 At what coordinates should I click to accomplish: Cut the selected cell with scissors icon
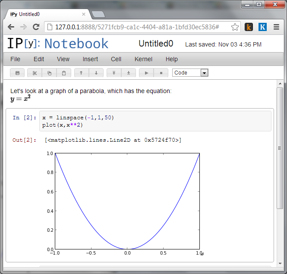click(35, 73)
